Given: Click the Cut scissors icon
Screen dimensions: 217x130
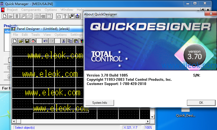Looking at the screenshot, I should tap(64, 41).
